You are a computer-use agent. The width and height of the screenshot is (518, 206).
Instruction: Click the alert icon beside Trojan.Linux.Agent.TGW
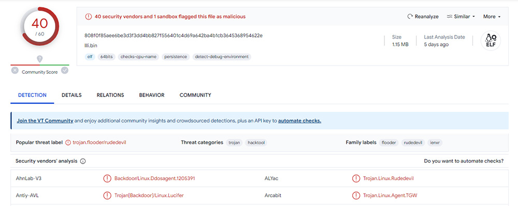(356, 196)
